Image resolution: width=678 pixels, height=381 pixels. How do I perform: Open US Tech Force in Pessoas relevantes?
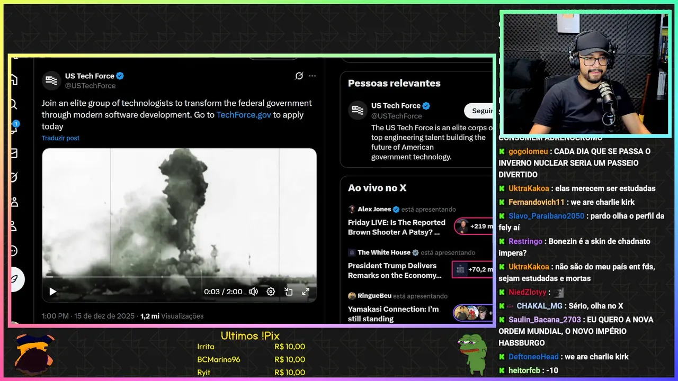(396, 106)
